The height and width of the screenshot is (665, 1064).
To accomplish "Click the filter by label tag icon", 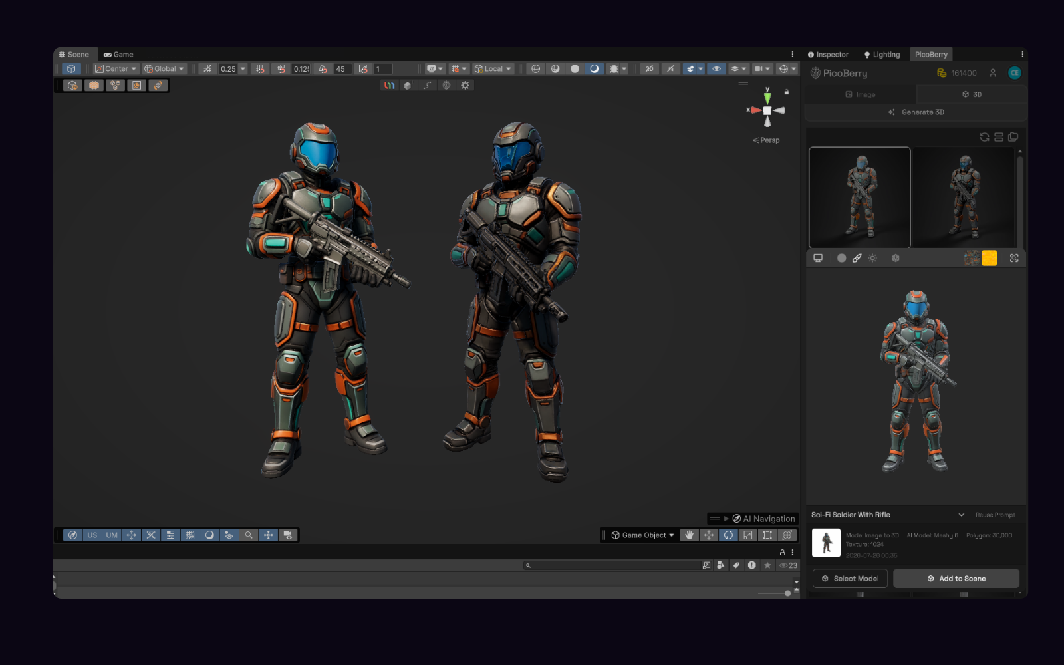I will coord(736,565).
